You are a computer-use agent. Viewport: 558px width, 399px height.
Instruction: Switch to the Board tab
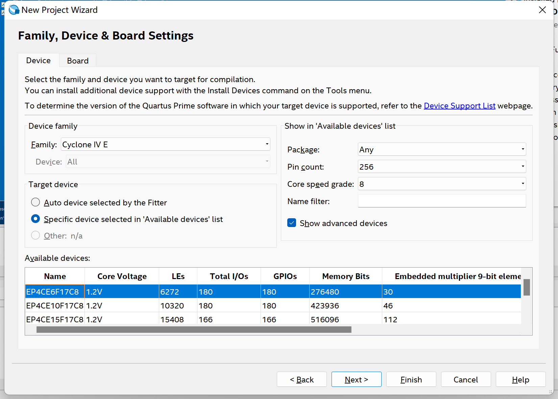pyautogui.click(x=78, y=61)
